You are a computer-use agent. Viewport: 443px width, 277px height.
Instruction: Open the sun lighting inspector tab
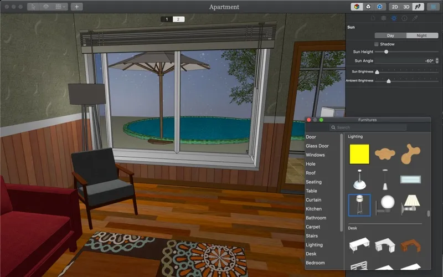pos(394,18)
